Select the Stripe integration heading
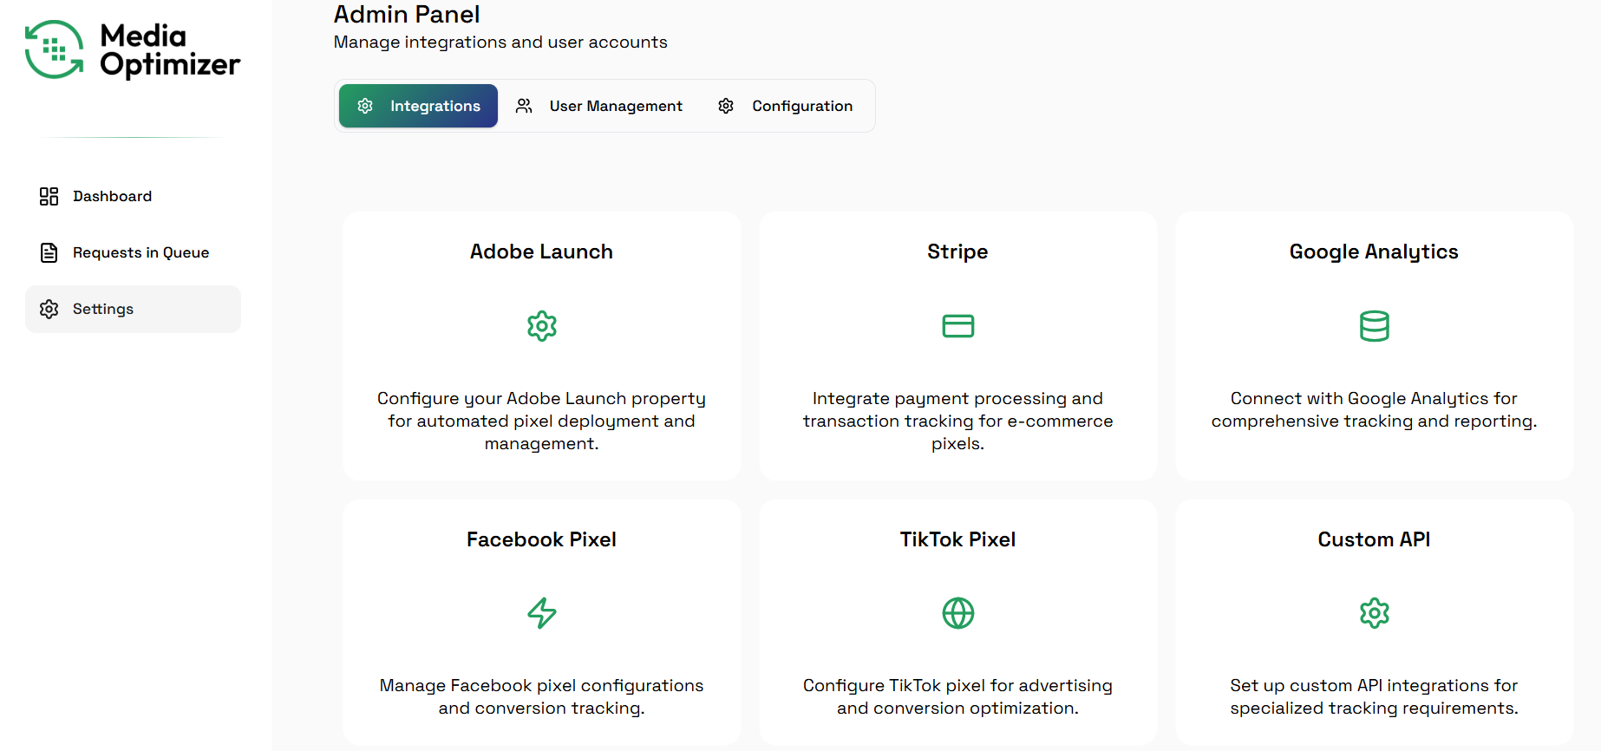The height and width of the screenshot is (751, 1601). tap(957, 251)
